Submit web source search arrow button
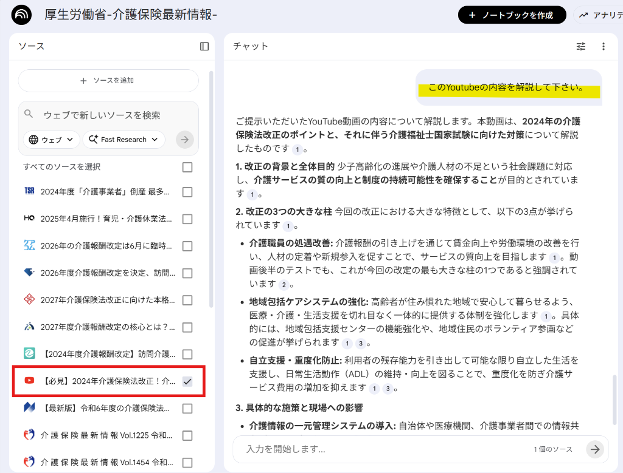Screen dimensions: 623x473 pos(185,140)
